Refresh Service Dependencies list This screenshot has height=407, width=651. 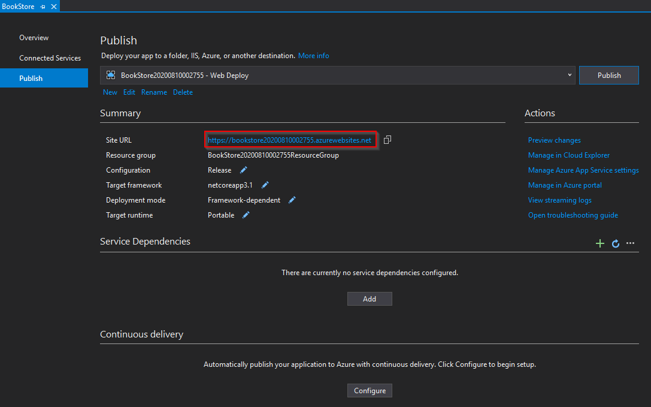point(615,243)
